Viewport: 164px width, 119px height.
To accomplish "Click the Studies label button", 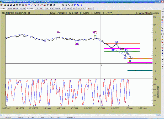I will [3, 8].
